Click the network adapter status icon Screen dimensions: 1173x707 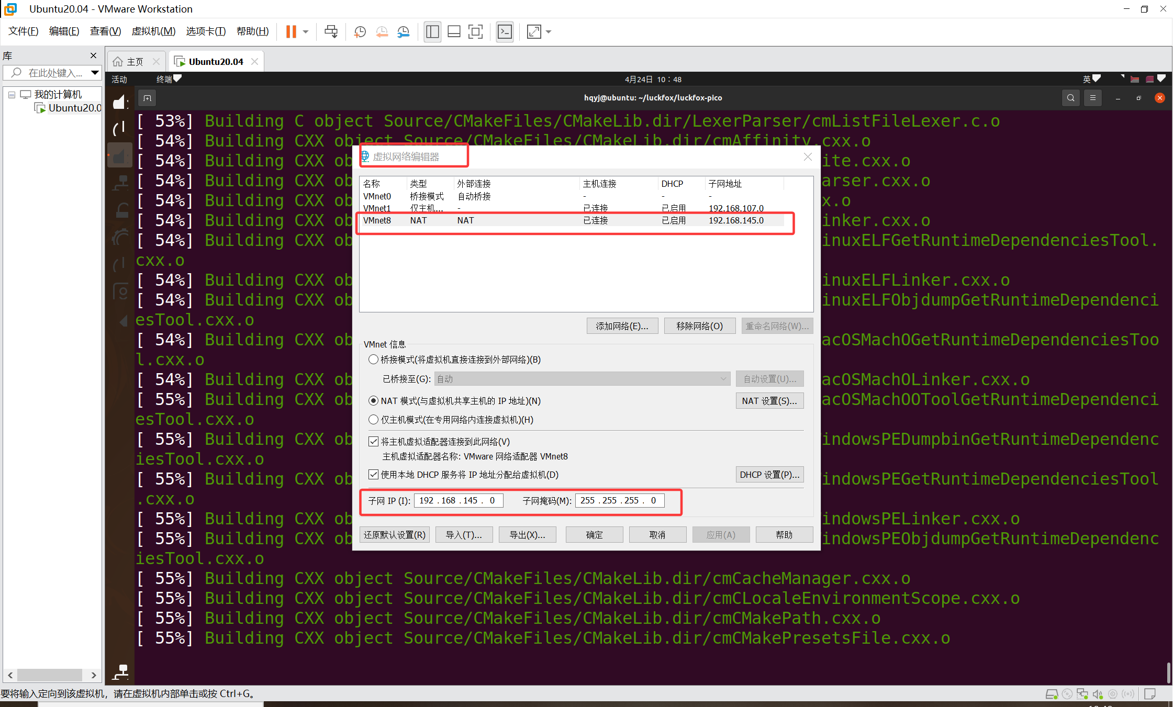tap(1081, 693)
